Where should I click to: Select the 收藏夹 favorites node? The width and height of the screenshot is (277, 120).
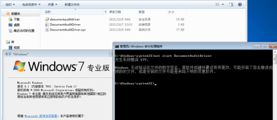click(15, 14)
